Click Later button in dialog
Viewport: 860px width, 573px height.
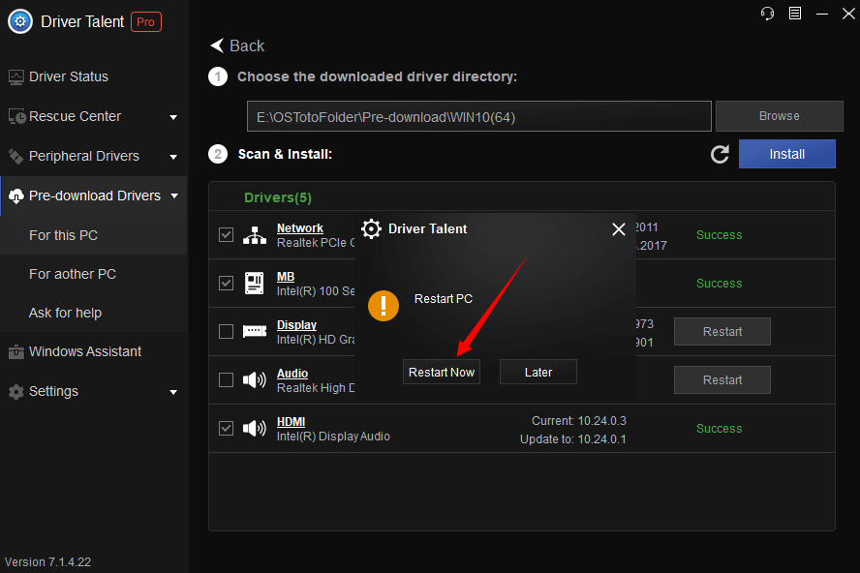point(538,372)
